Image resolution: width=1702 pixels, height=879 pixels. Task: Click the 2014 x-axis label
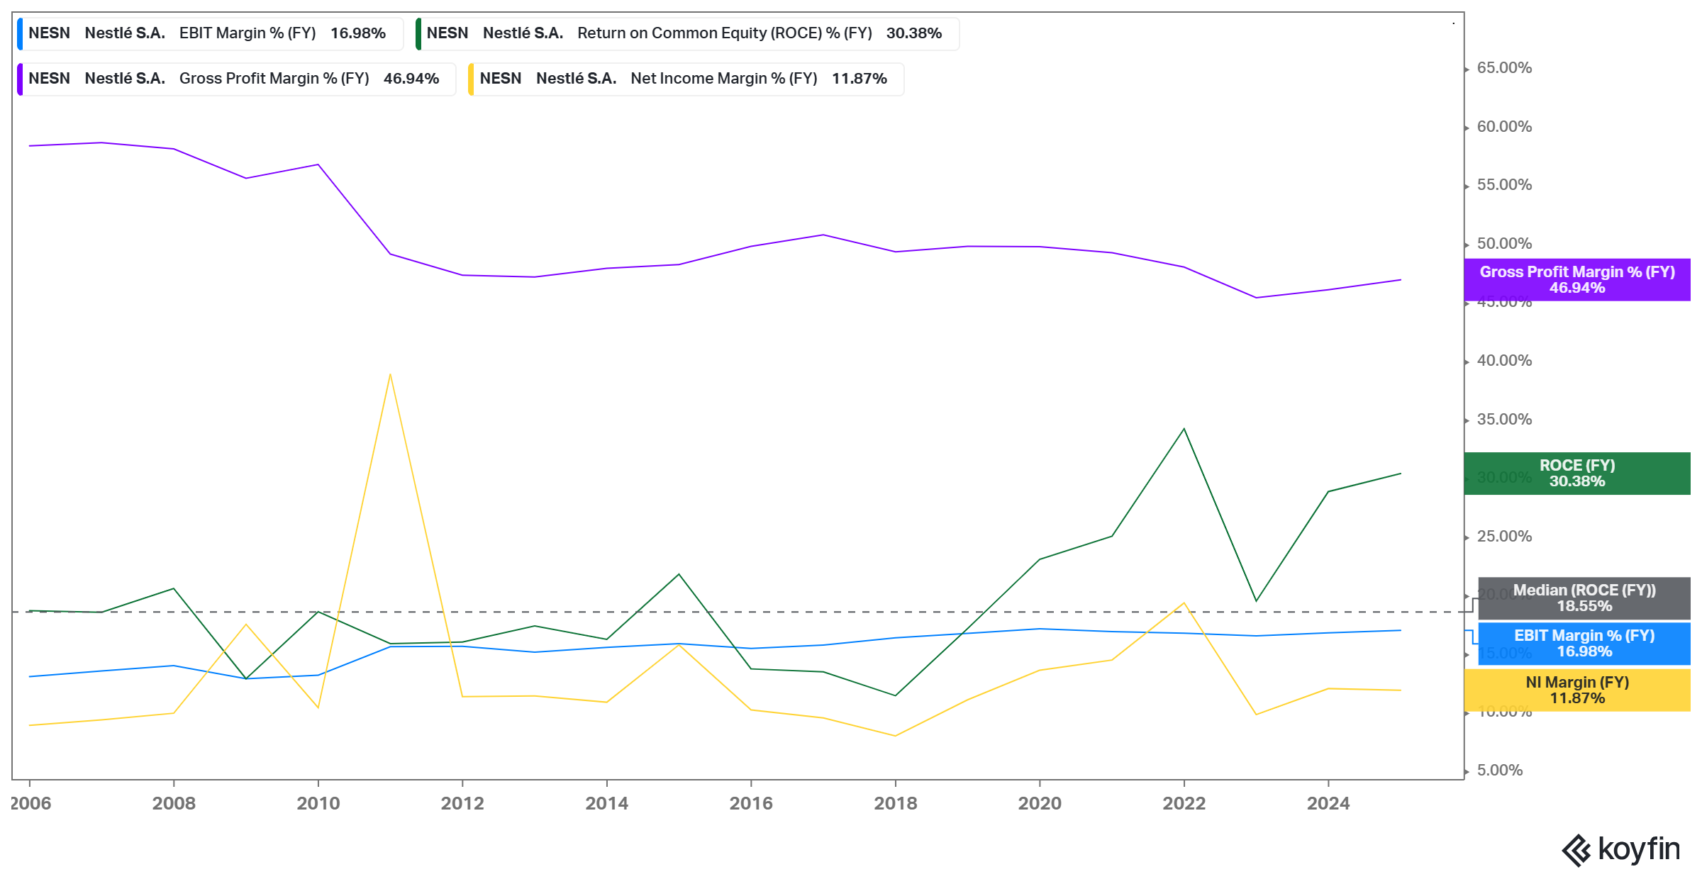click(x=607, y=803)
